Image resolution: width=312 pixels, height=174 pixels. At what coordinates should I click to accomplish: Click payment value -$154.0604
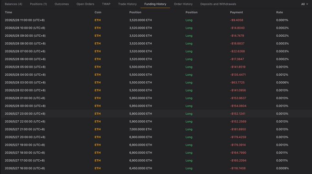pyautogui.click(x=238, y=106)
